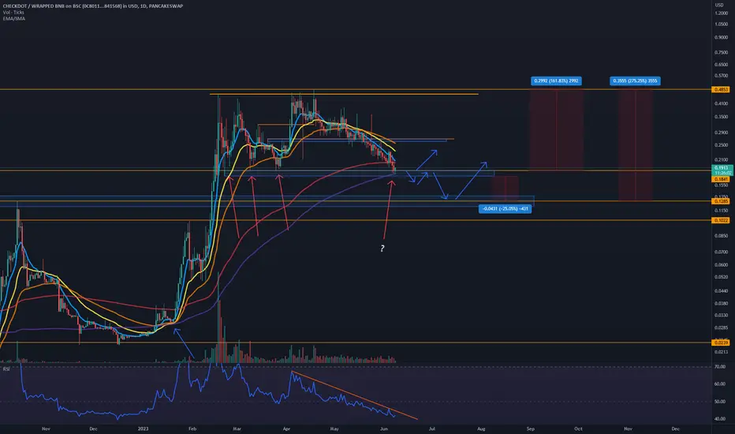The height and width of the screenshot is (434, 735).
Task: Select the 0.4853 orange price label
Action: [721, 90]
